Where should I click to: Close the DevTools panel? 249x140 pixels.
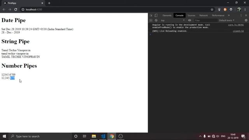[x=246, y=16]
